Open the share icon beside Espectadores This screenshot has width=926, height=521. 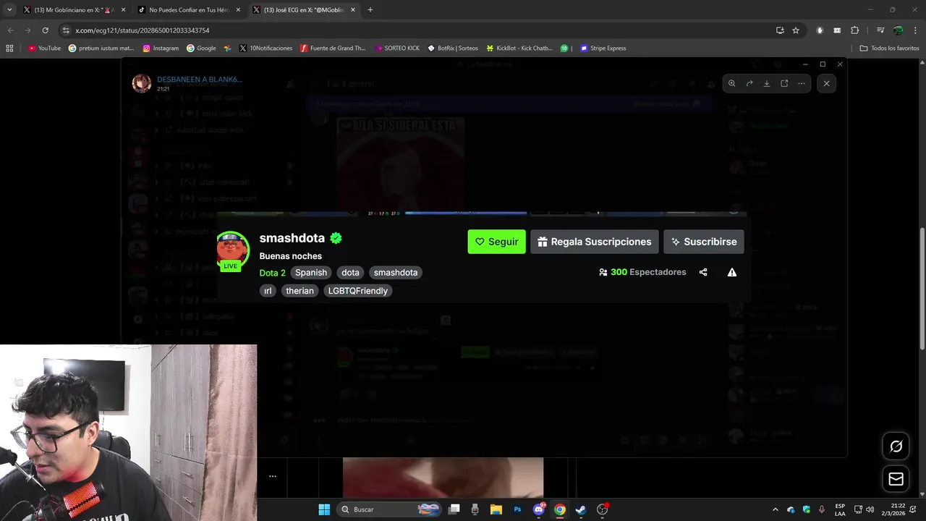click(x=703, y=273)
